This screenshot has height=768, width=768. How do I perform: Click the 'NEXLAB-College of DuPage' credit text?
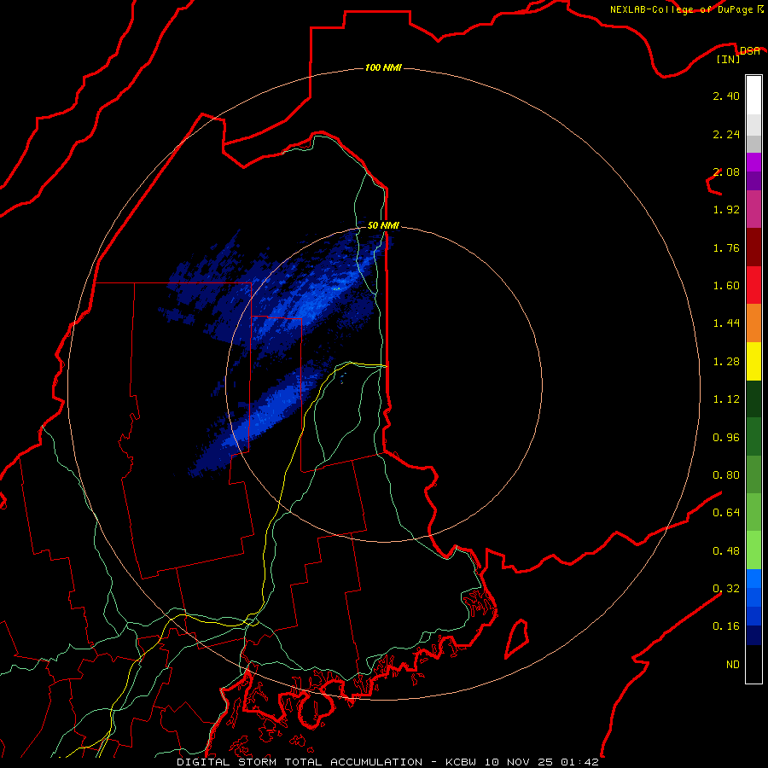click(681, 9)
